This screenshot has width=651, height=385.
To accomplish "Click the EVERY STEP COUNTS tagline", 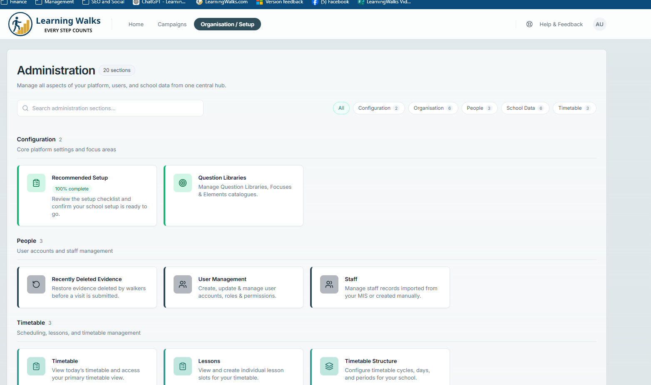I will pos(68,31).
